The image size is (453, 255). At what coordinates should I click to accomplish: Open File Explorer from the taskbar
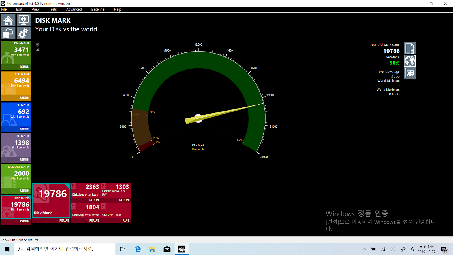click(152, 249)
